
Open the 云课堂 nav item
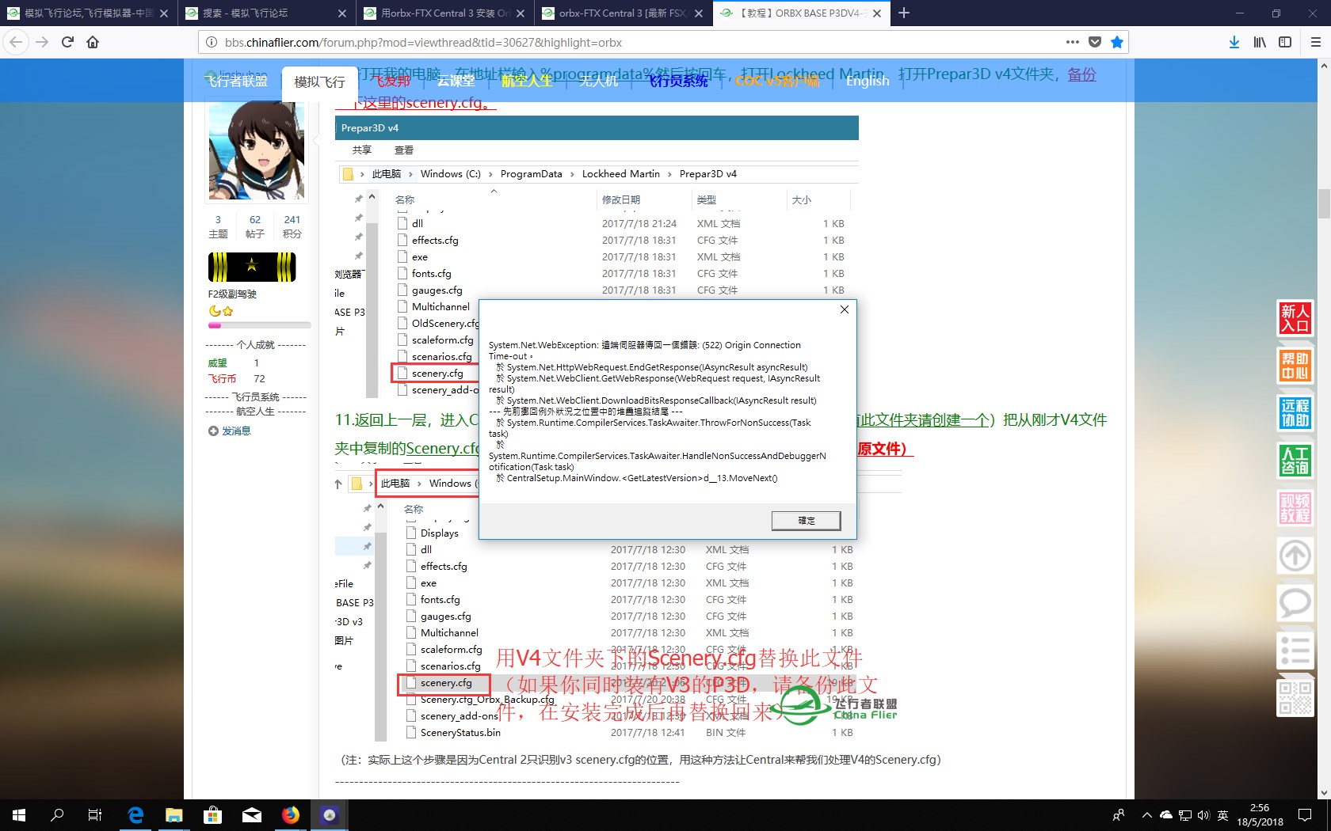pyautogui.click(x=456, y=81)
